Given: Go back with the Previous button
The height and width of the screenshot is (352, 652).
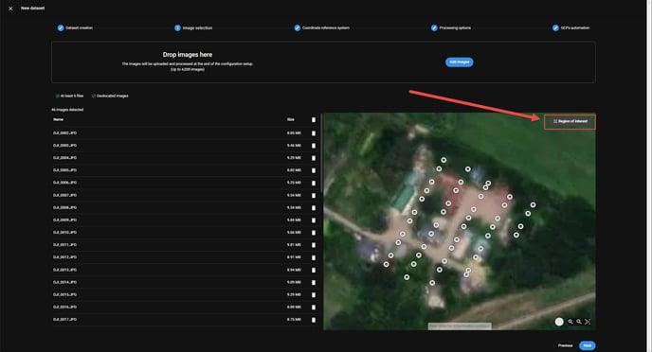Looking at the screenshot, I should [565, 345].
